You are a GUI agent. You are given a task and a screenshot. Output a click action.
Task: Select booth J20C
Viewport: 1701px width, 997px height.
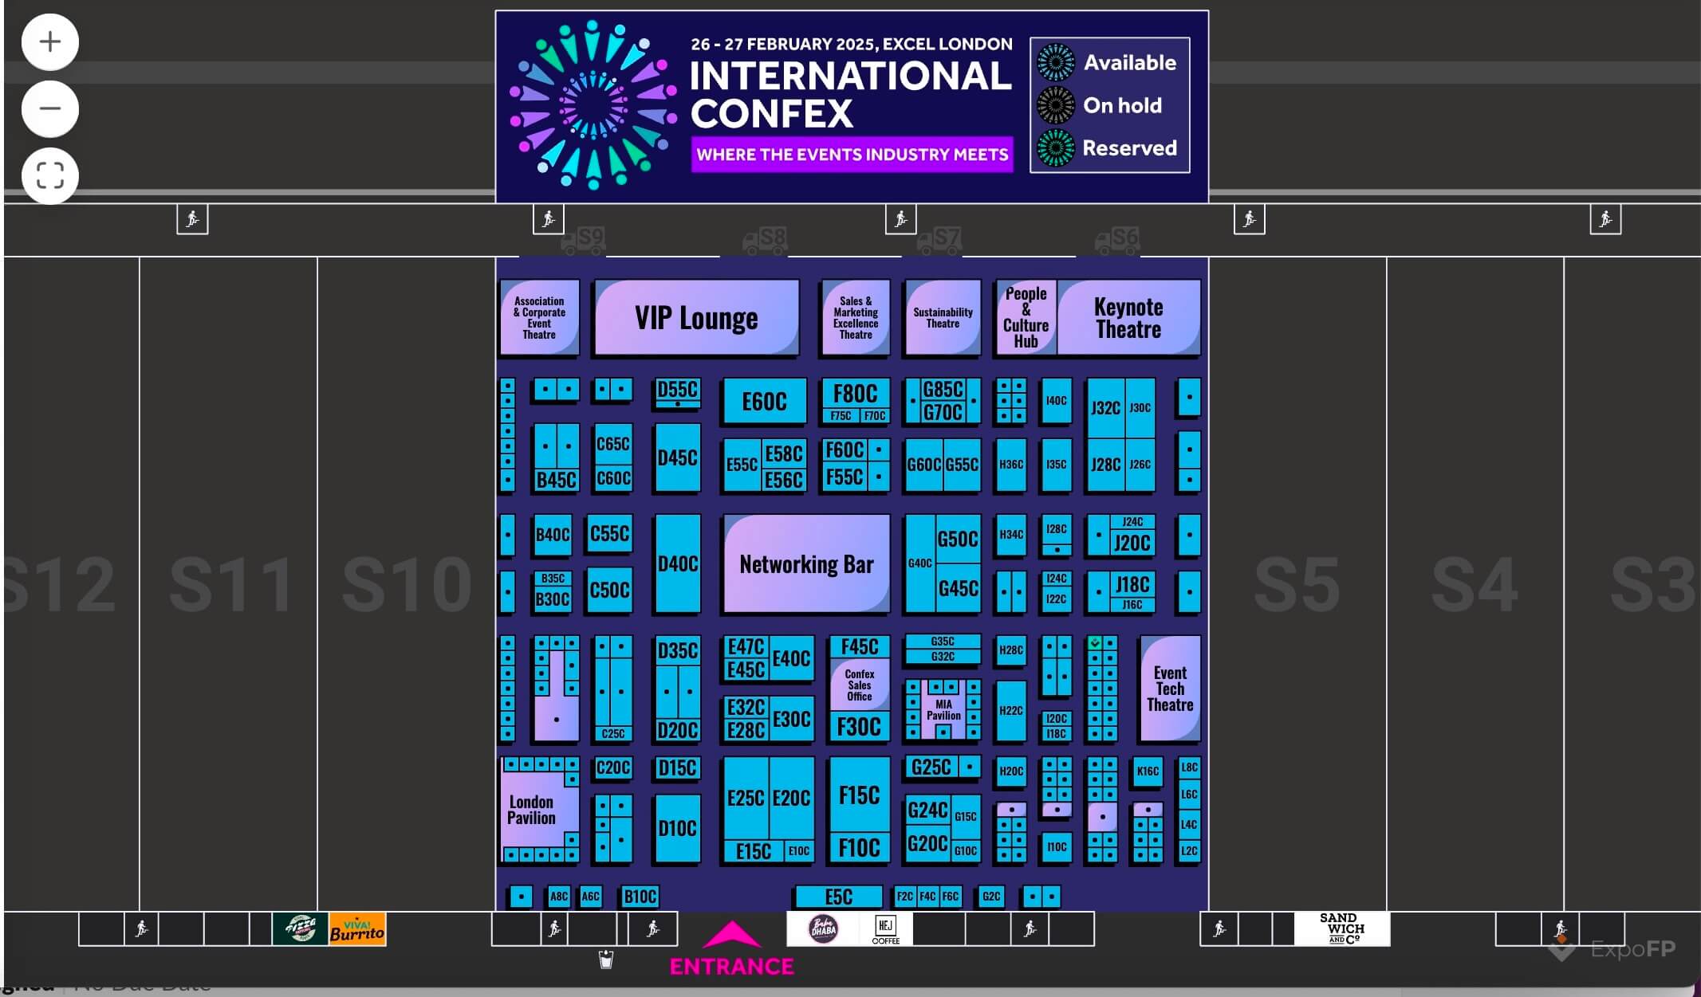coord(1132,543)
